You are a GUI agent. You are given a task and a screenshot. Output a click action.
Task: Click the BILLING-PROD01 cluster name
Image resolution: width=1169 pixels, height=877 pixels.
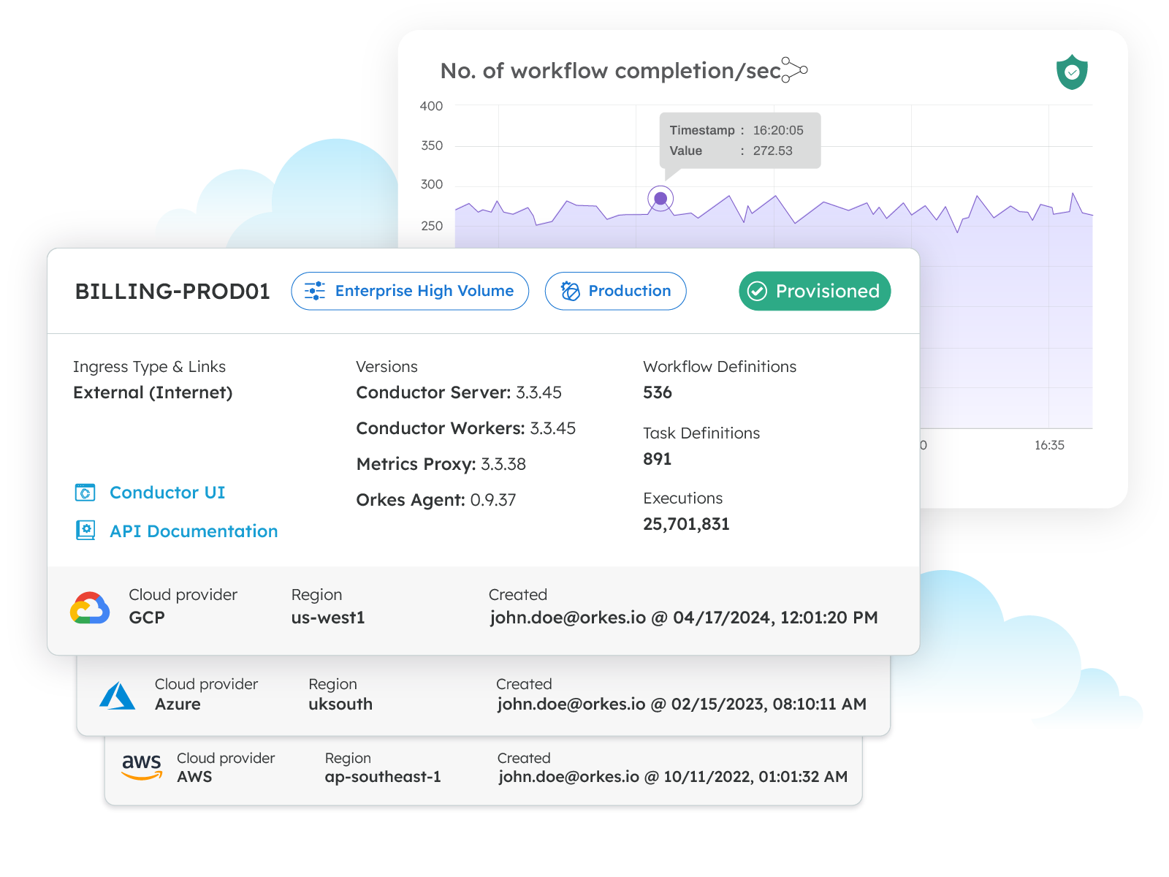click(172, 292)
